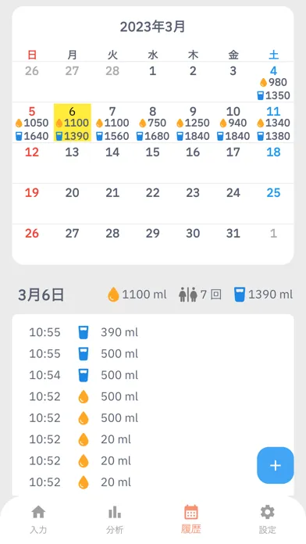Tap the drop icon of first 10:52 500 ml entry

click(x=84, y=396)
